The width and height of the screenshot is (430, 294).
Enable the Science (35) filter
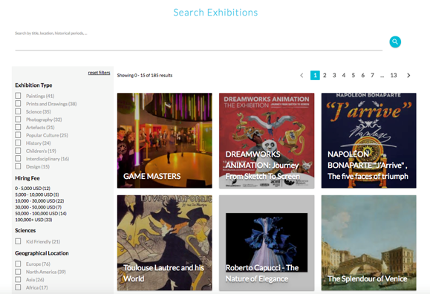tap(18, 111)
